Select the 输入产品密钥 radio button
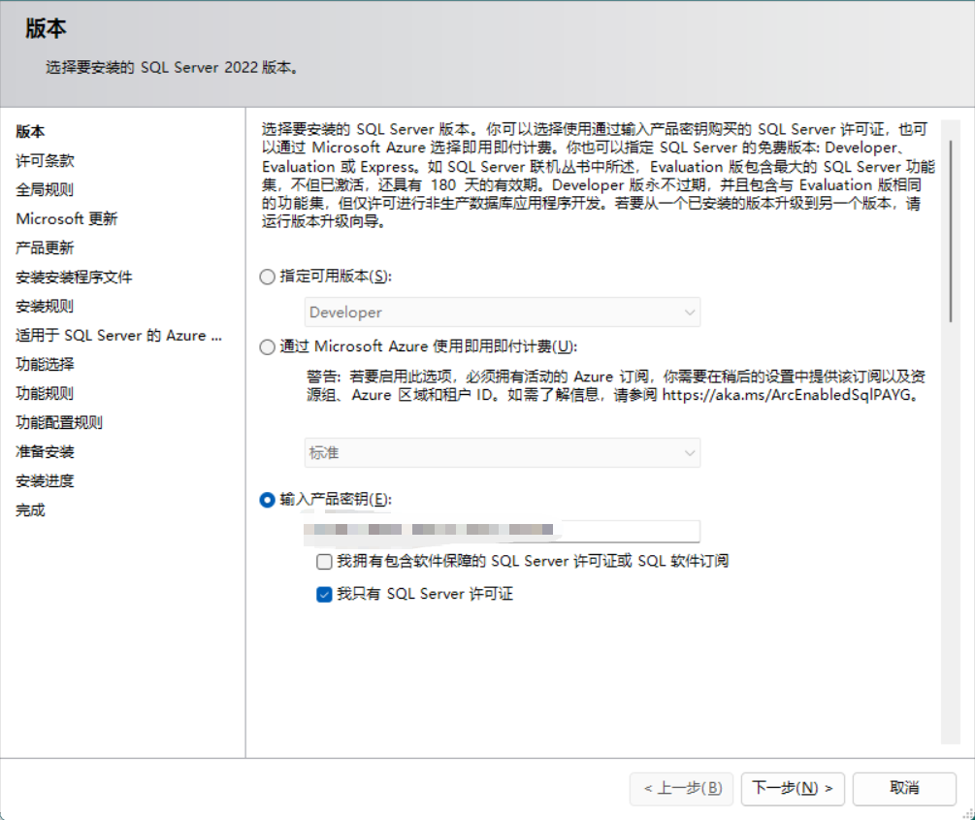This screenshot has width=975, height=820. (x=268, y=500)
